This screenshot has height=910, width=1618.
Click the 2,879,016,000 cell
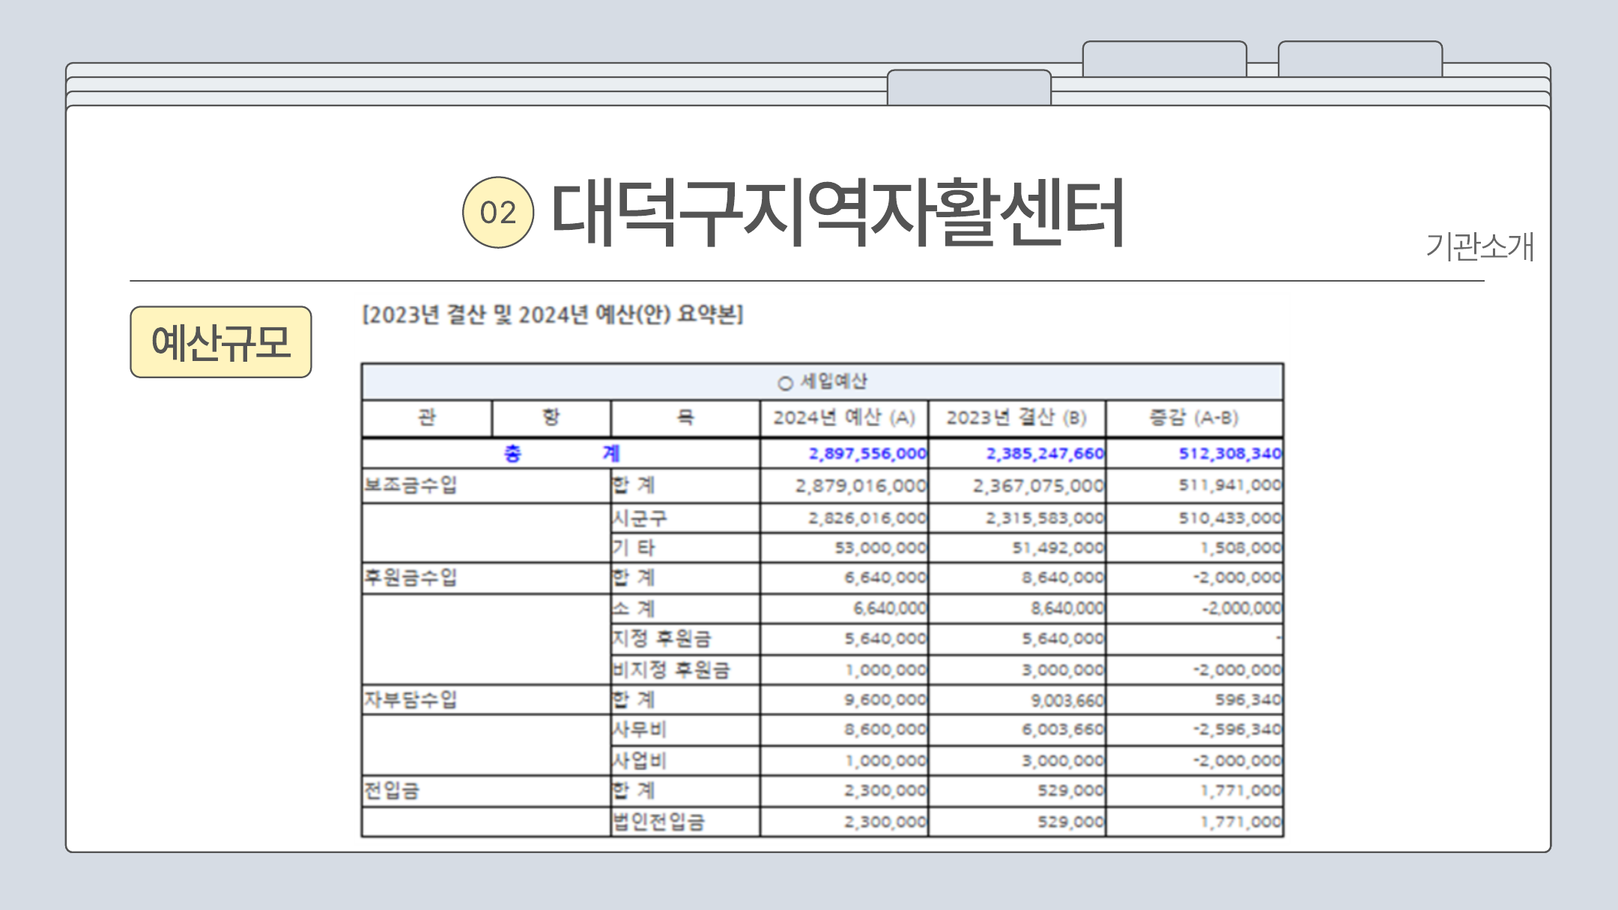(x=861, y=486)
